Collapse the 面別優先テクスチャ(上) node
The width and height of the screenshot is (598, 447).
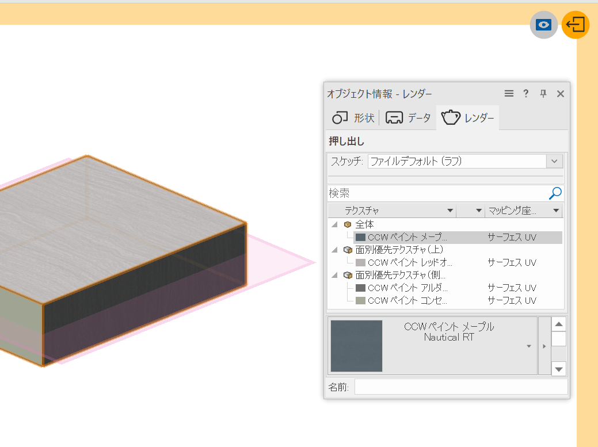click(x=334, y=250)
